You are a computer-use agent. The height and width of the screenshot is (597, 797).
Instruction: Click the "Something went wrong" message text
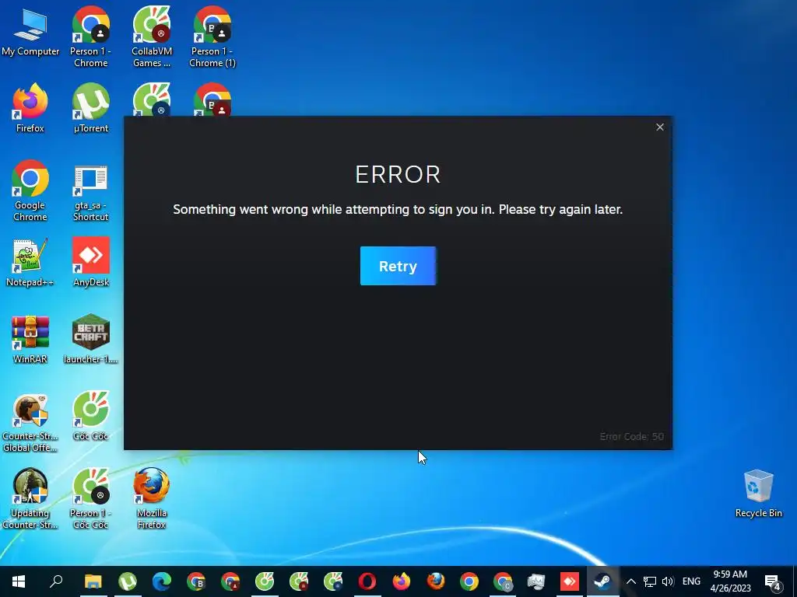point(398,210)
